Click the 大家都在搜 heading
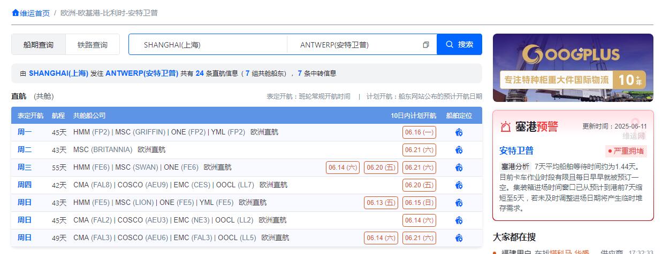Screen dimensions: 662x254 [514, 237]
